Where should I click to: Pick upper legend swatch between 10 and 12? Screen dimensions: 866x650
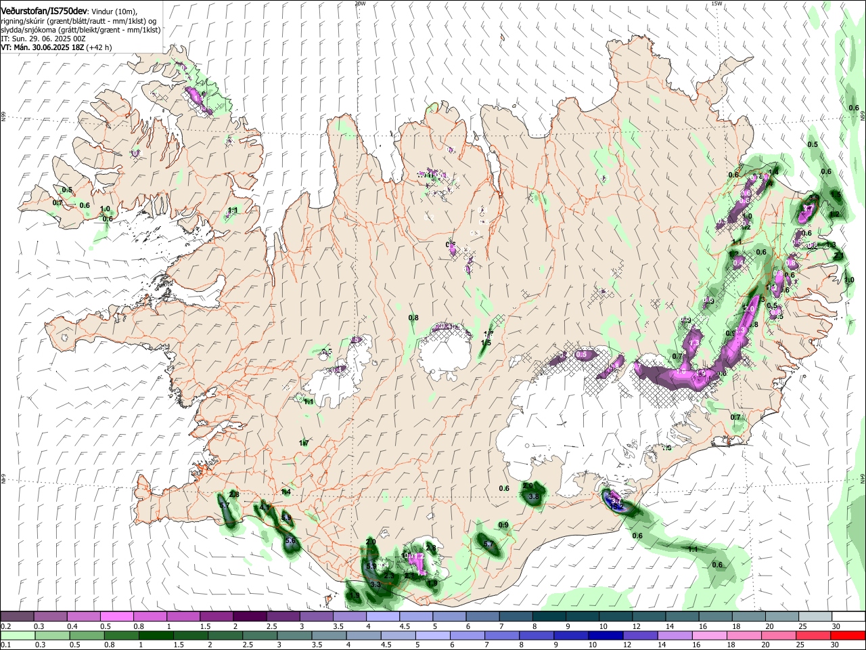616,617
